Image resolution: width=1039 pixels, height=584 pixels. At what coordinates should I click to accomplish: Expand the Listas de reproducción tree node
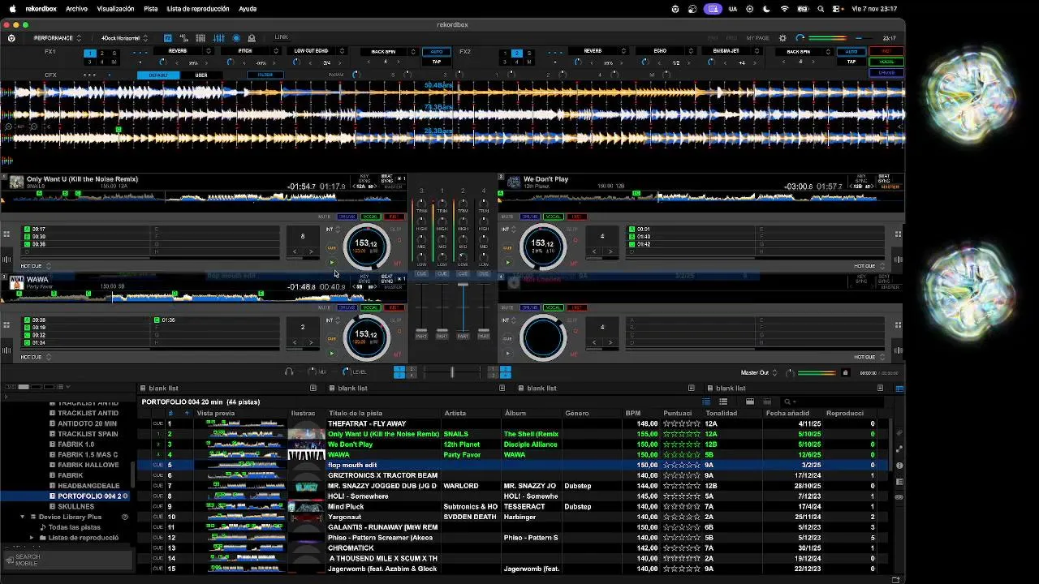coord(32,538)
